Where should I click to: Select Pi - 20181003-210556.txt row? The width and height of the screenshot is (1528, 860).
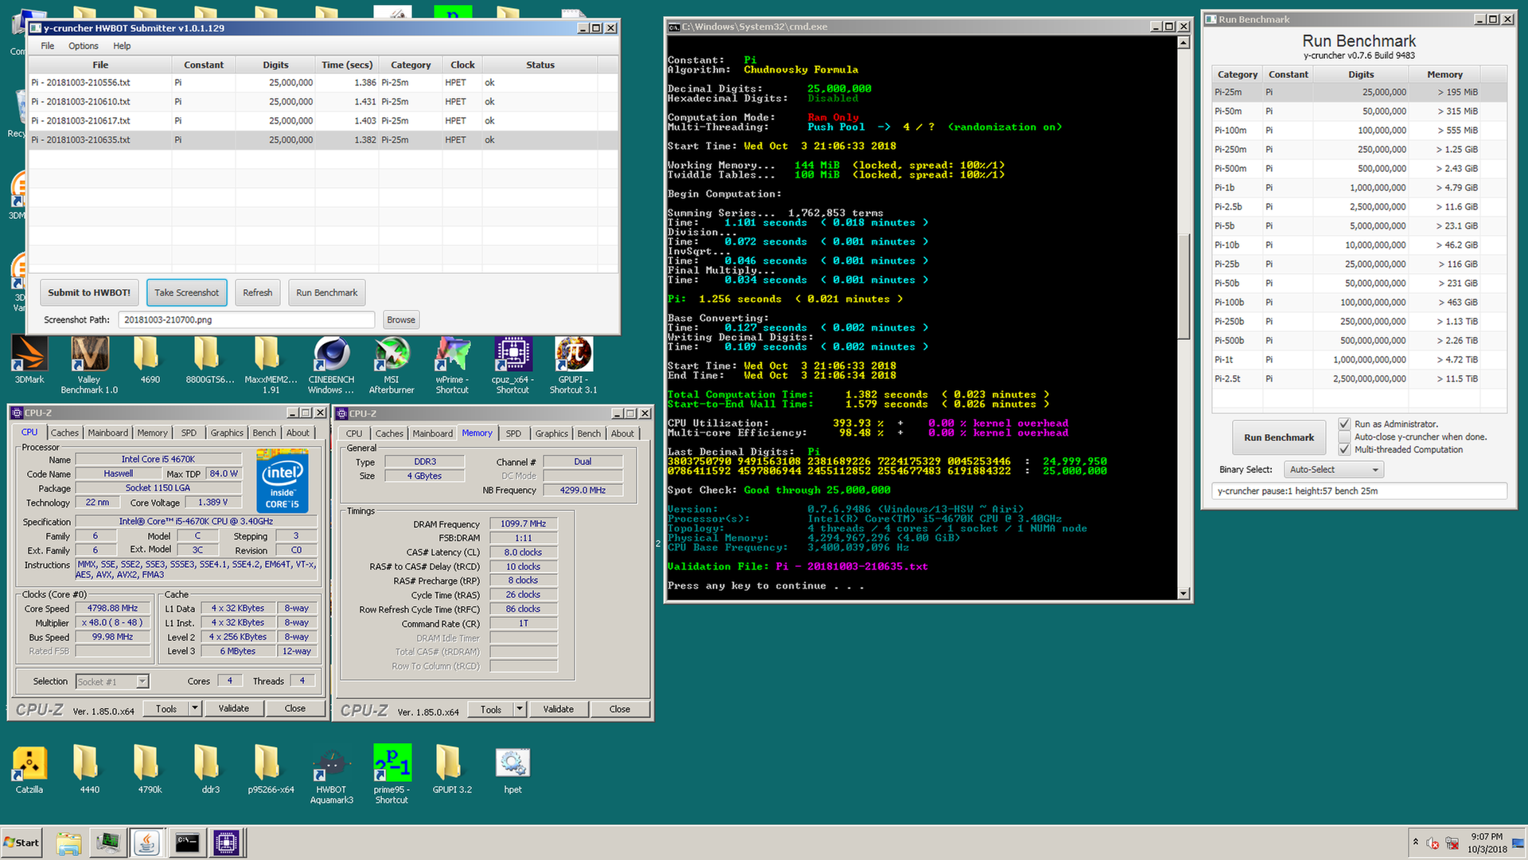(x=323, y=83)
